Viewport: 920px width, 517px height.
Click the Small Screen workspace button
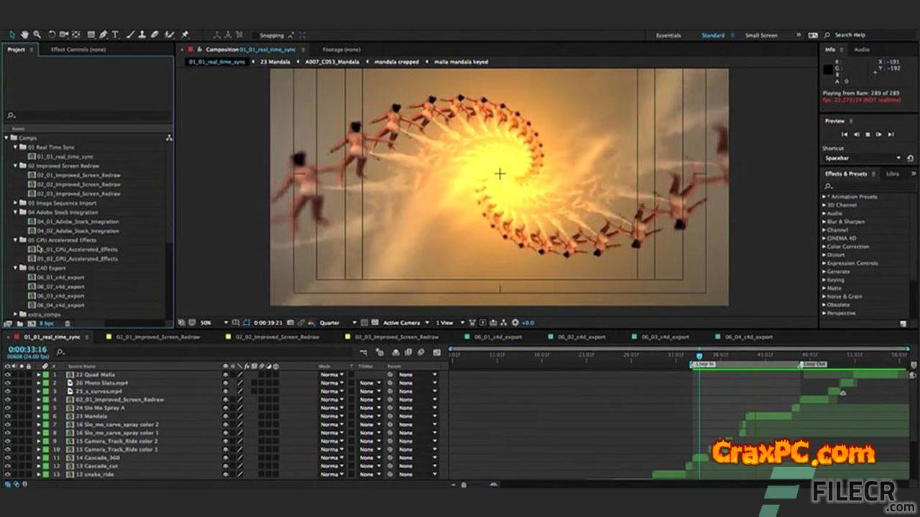click(x=762, y=35)
